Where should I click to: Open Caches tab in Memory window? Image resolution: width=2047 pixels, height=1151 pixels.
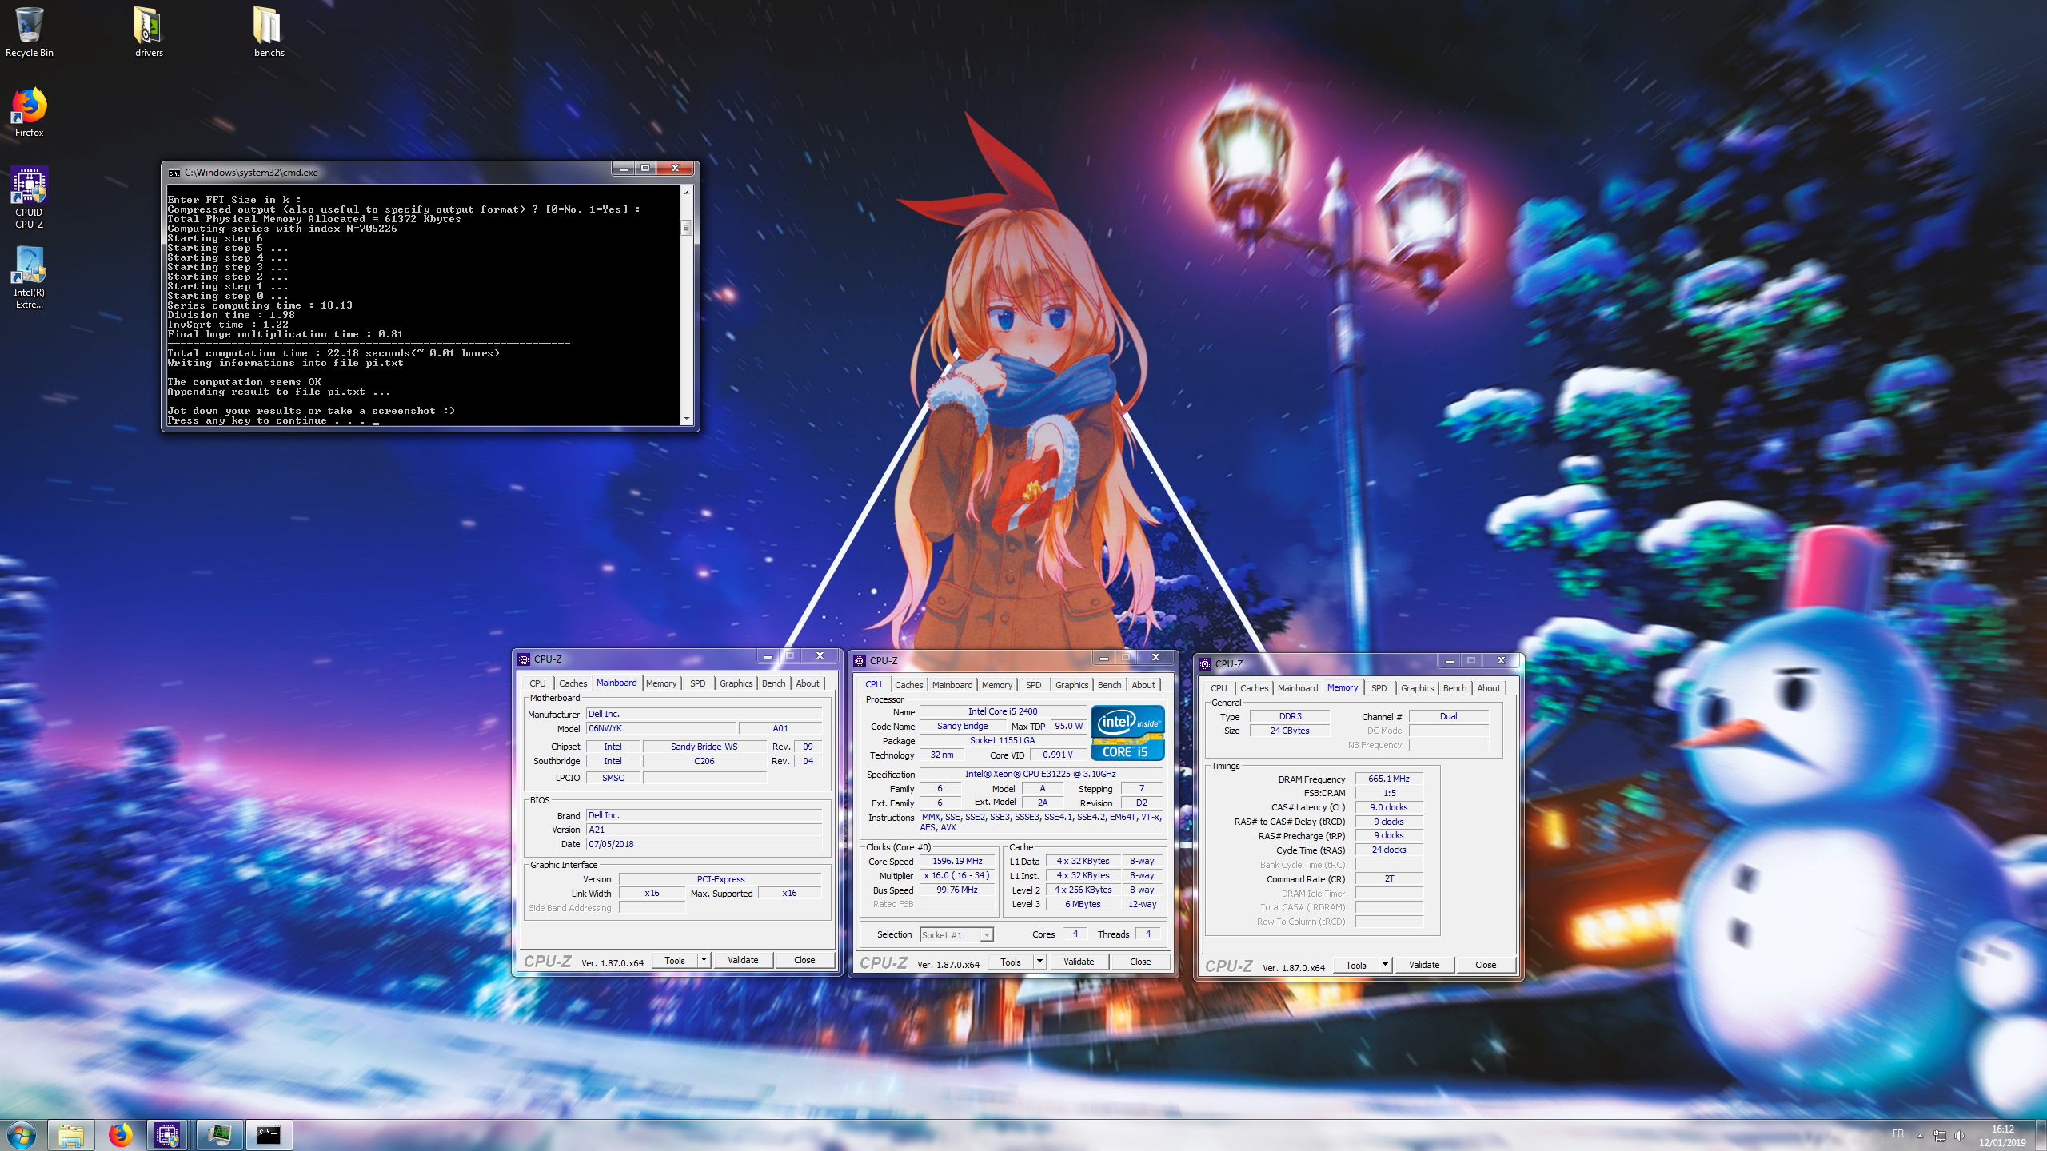[1254, 688]
